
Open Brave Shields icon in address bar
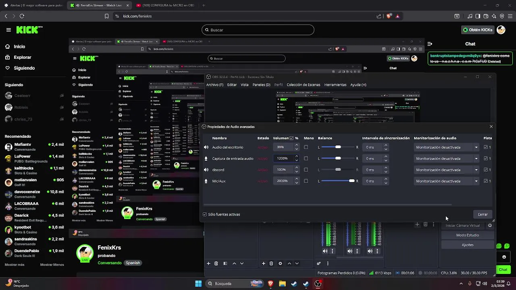[389, 16]
